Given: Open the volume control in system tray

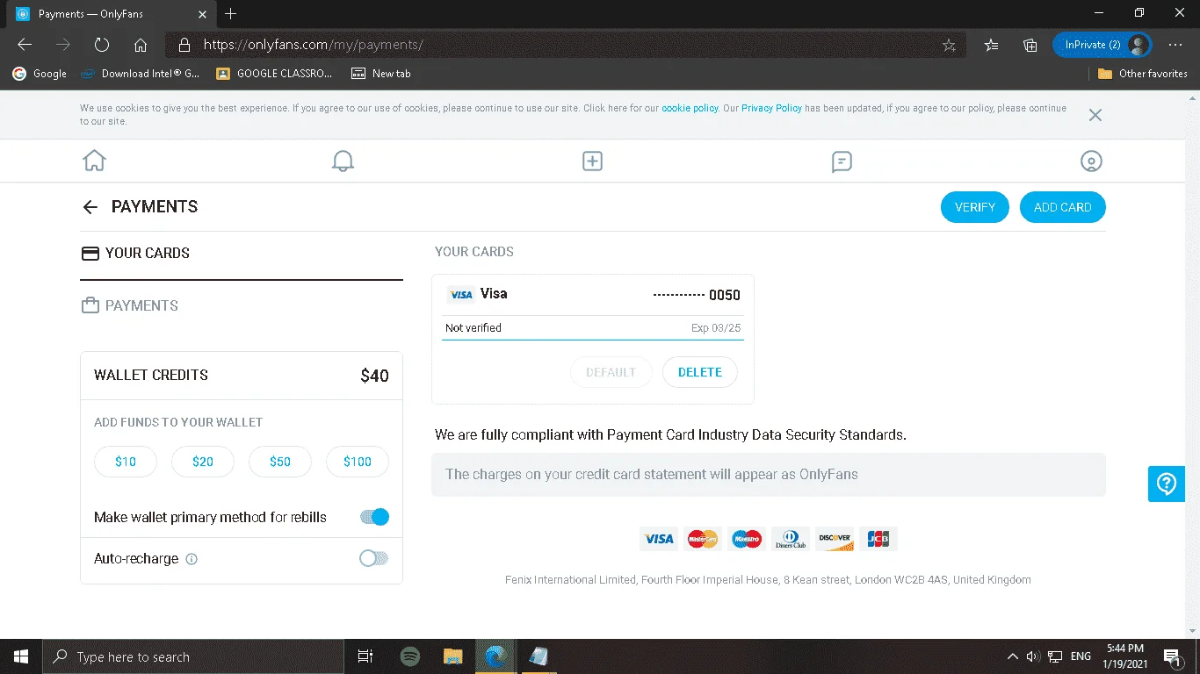Looking at the screenshot, I should pos(1033,656).
